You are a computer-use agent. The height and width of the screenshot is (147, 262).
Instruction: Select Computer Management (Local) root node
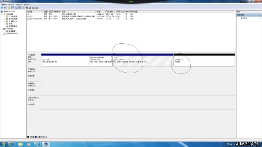pyautogui.click(x=9, y=11)
